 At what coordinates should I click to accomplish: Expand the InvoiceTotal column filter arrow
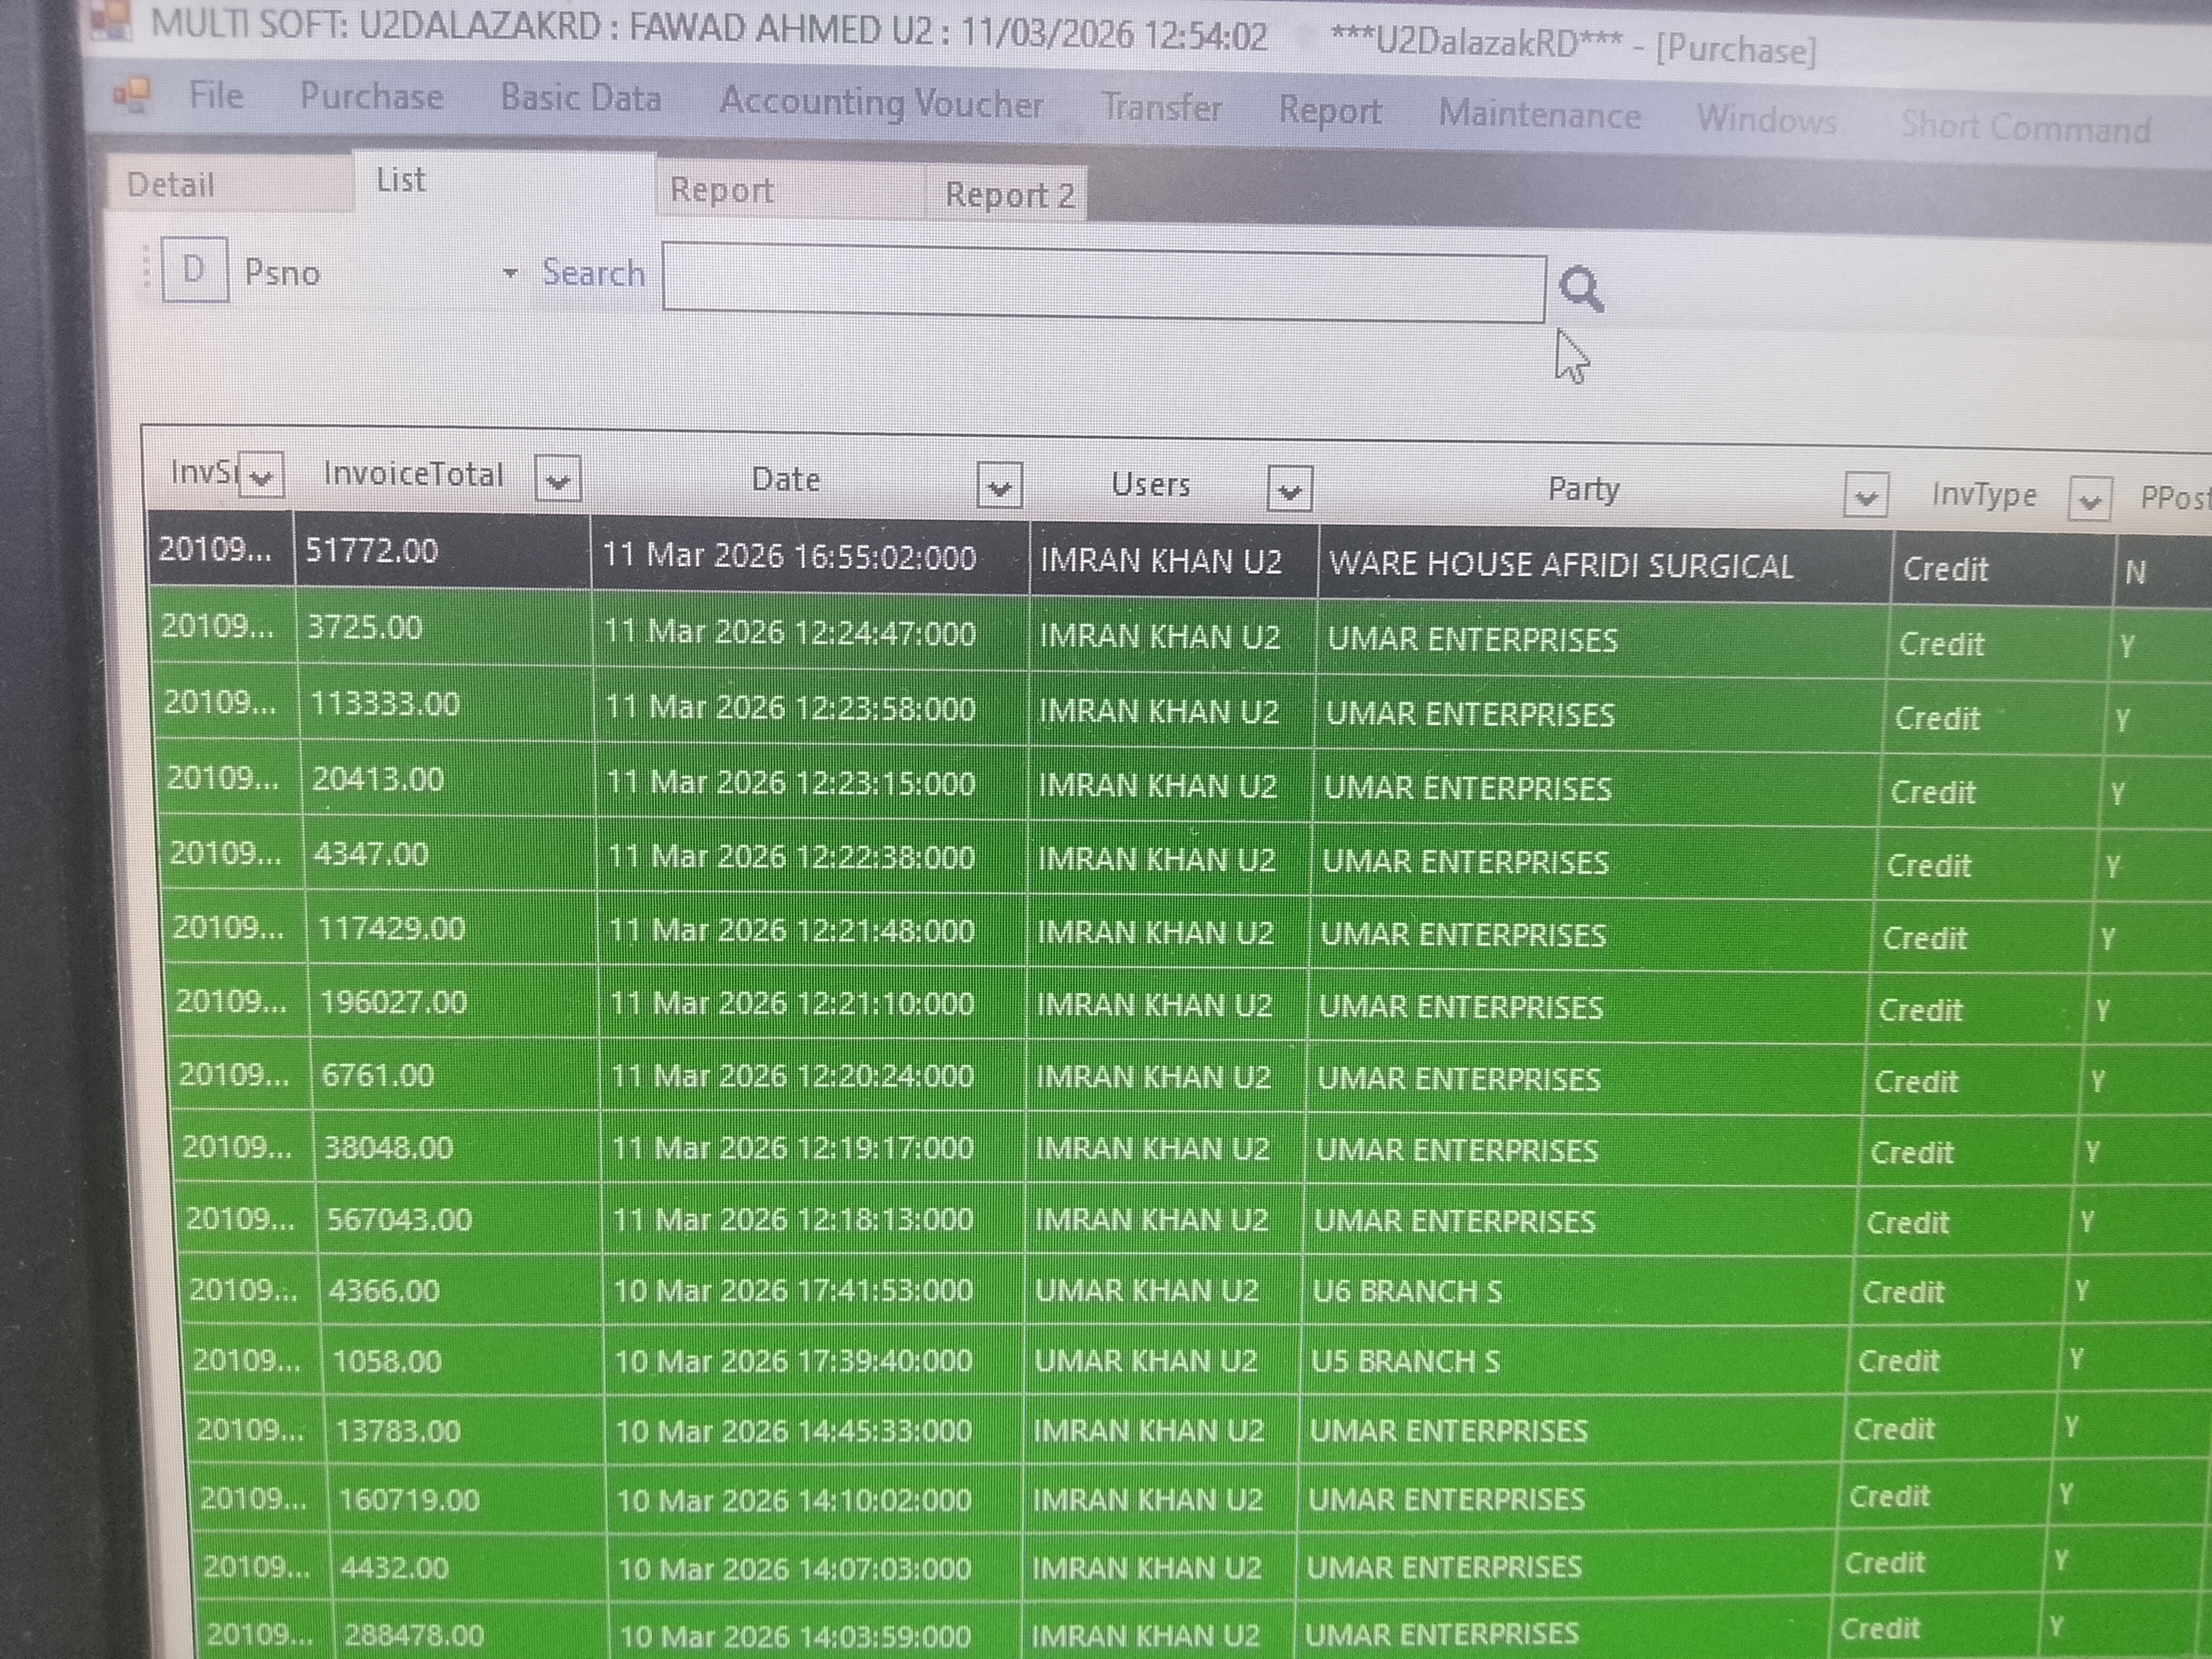click(x=558, y=479)
